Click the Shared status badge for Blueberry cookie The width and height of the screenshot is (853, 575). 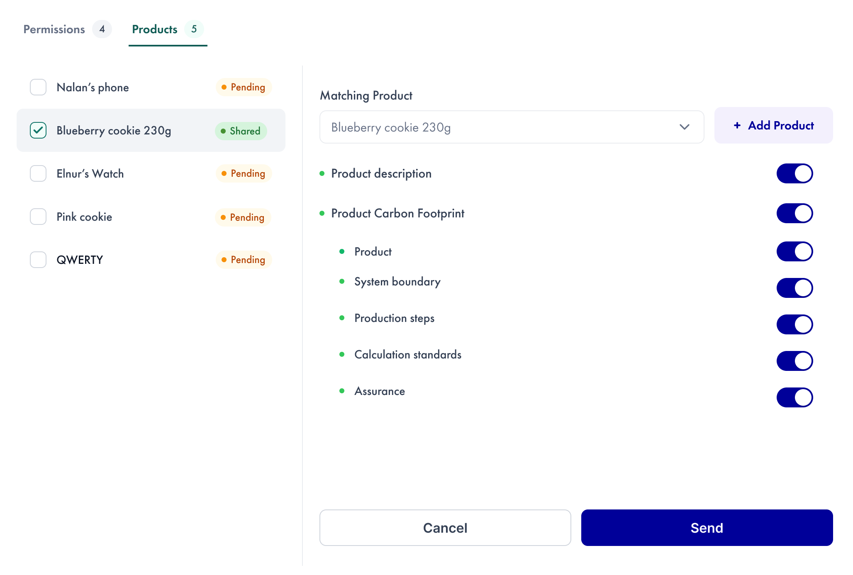click(241, 131)
